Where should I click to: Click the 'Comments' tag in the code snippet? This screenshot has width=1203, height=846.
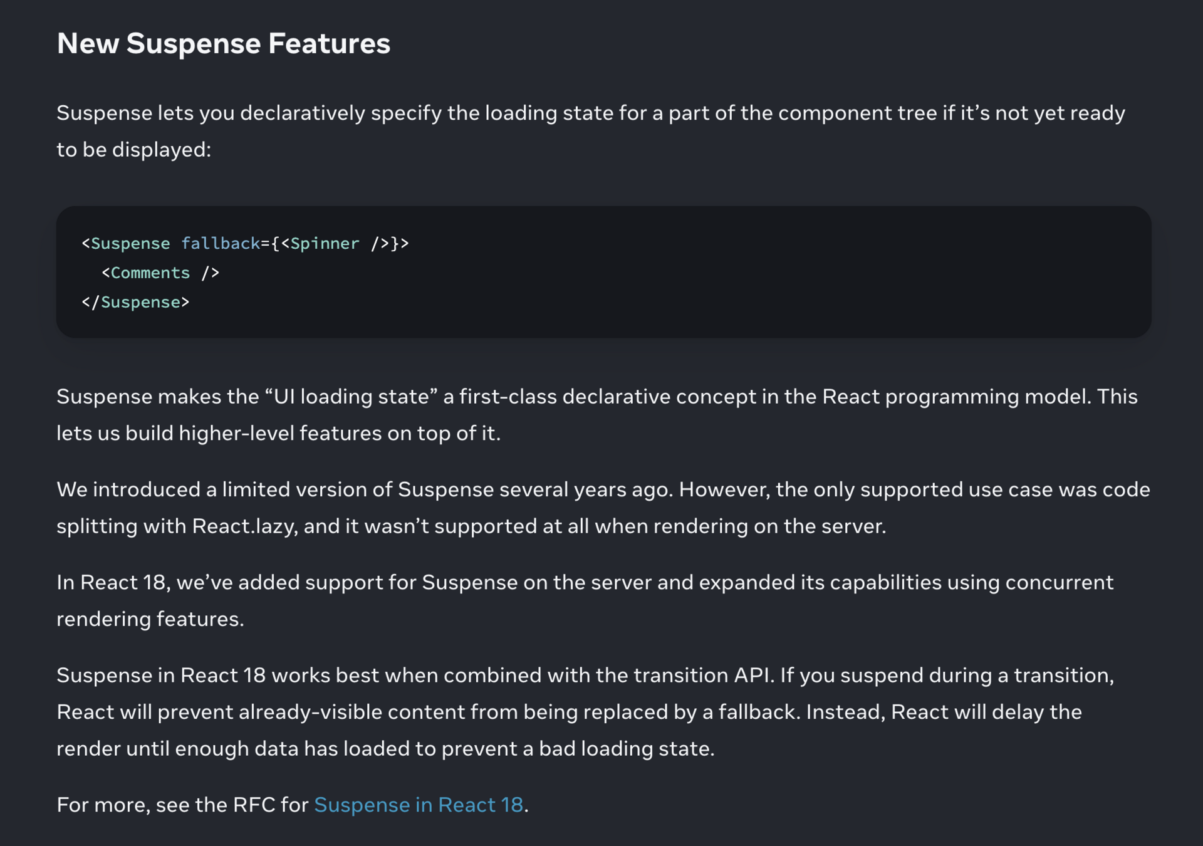coord(150,273)
